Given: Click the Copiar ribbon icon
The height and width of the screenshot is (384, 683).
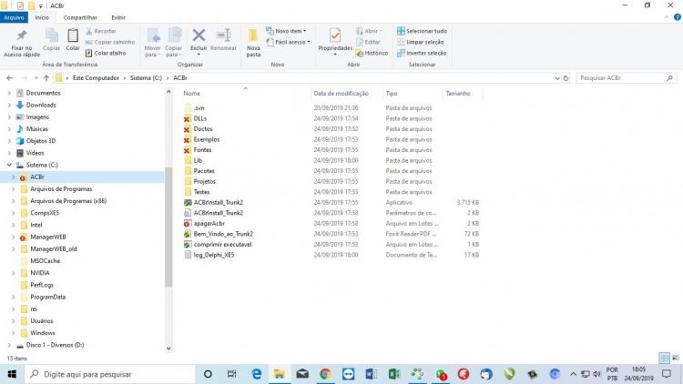Looking at the screenshot, I should pos(51,35).
